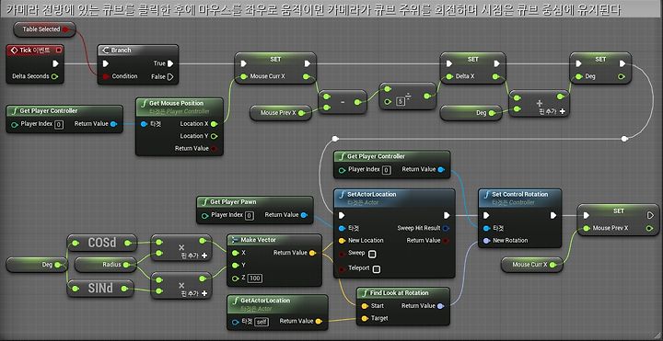The image size is (663, 341).
Task: Click the reroute node above SetActorLocation
Action: (335, 139)
